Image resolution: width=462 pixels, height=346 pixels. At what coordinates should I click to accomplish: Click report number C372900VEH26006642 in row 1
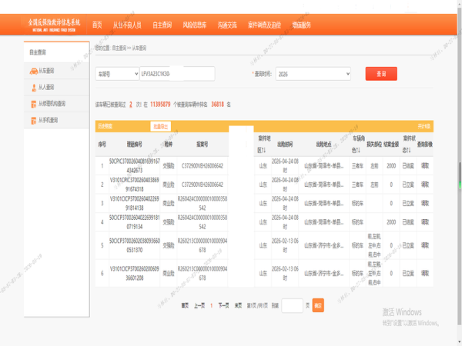pyautogui.click(x=202, y=166)
